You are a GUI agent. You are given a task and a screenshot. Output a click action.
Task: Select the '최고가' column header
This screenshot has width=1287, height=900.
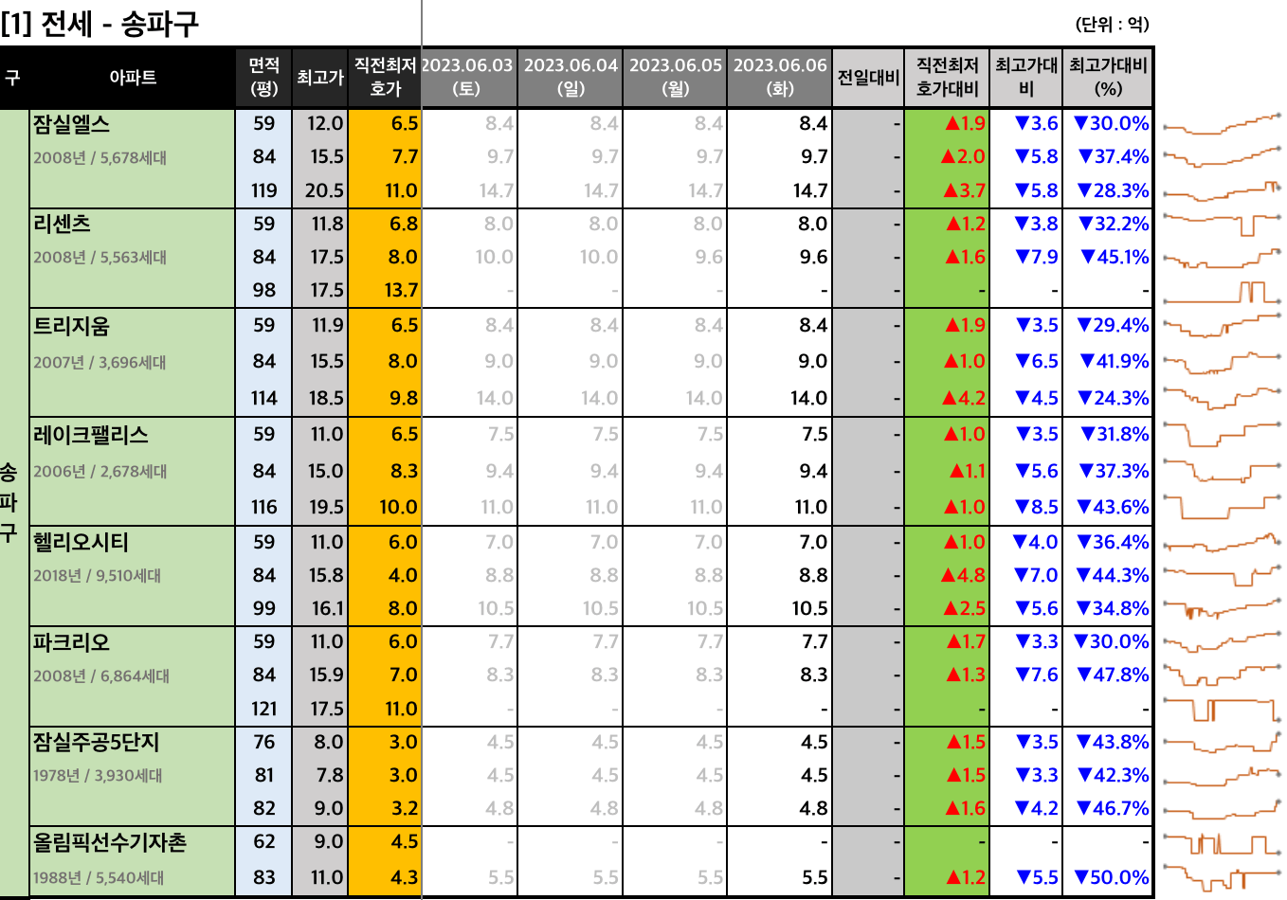[320, 78]
